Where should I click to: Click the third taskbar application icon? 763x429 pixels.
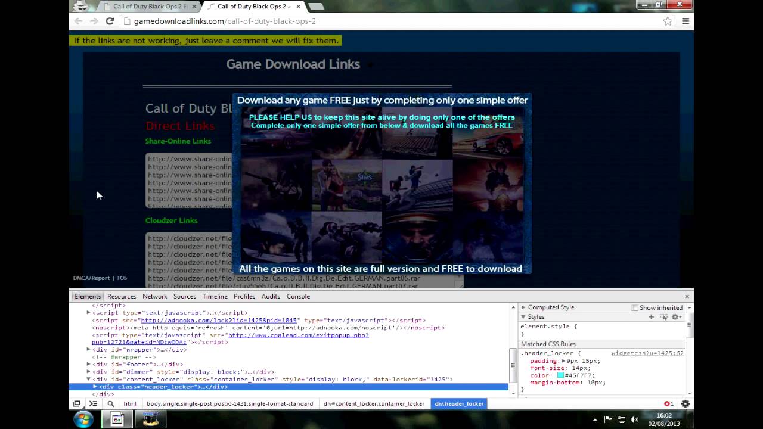150,419
